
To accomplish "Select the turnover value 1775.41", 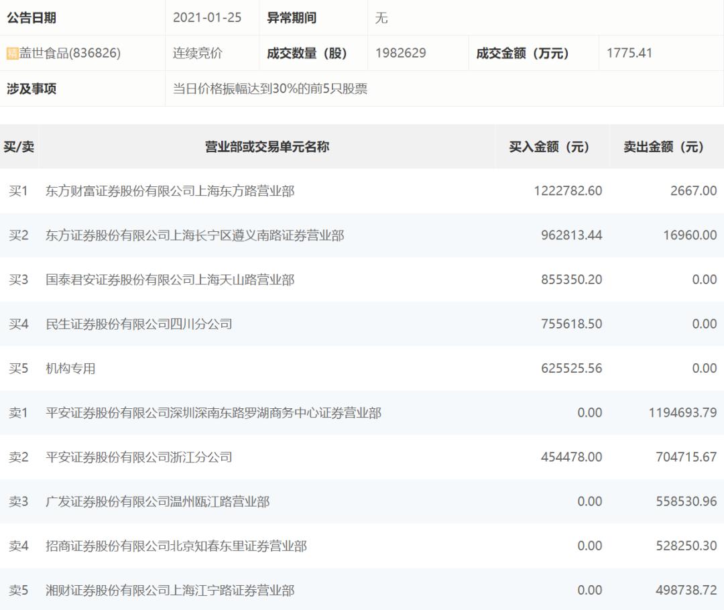I will click(x=629, y=53).
